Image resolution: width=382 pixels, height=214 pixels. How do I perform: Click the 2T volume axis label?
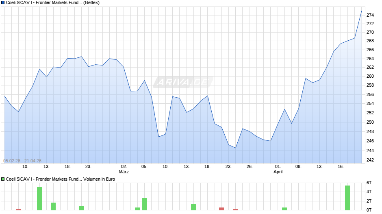(x=369, y=201)
